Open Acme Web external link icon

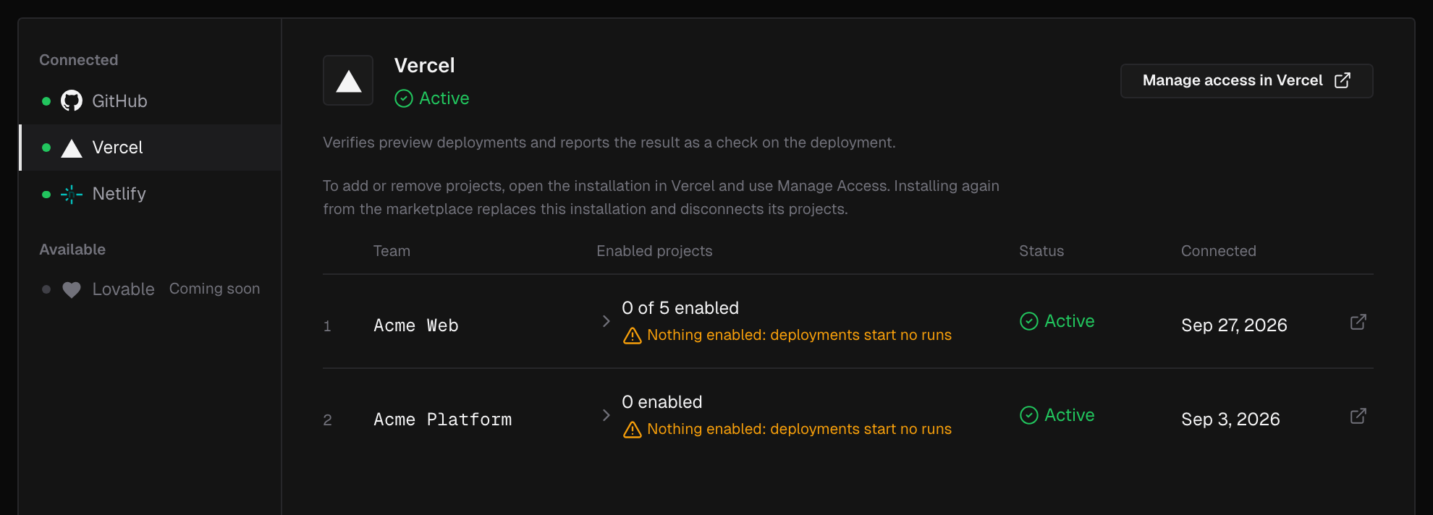tap(1358, 322)
